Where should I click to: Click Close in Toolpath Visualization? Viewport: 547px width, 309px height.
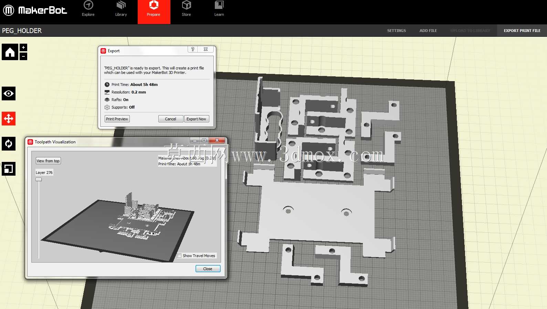[x=208, y=269]
